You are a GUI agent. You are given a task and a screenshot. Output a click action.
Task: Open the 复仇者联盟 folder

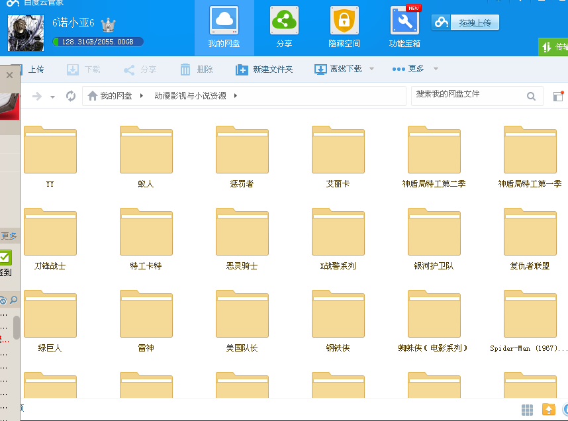point(530,239)
